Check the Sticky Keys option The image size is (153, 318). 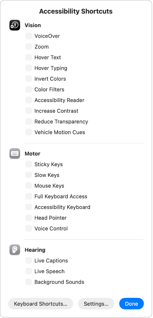click(x=28, y=164)
